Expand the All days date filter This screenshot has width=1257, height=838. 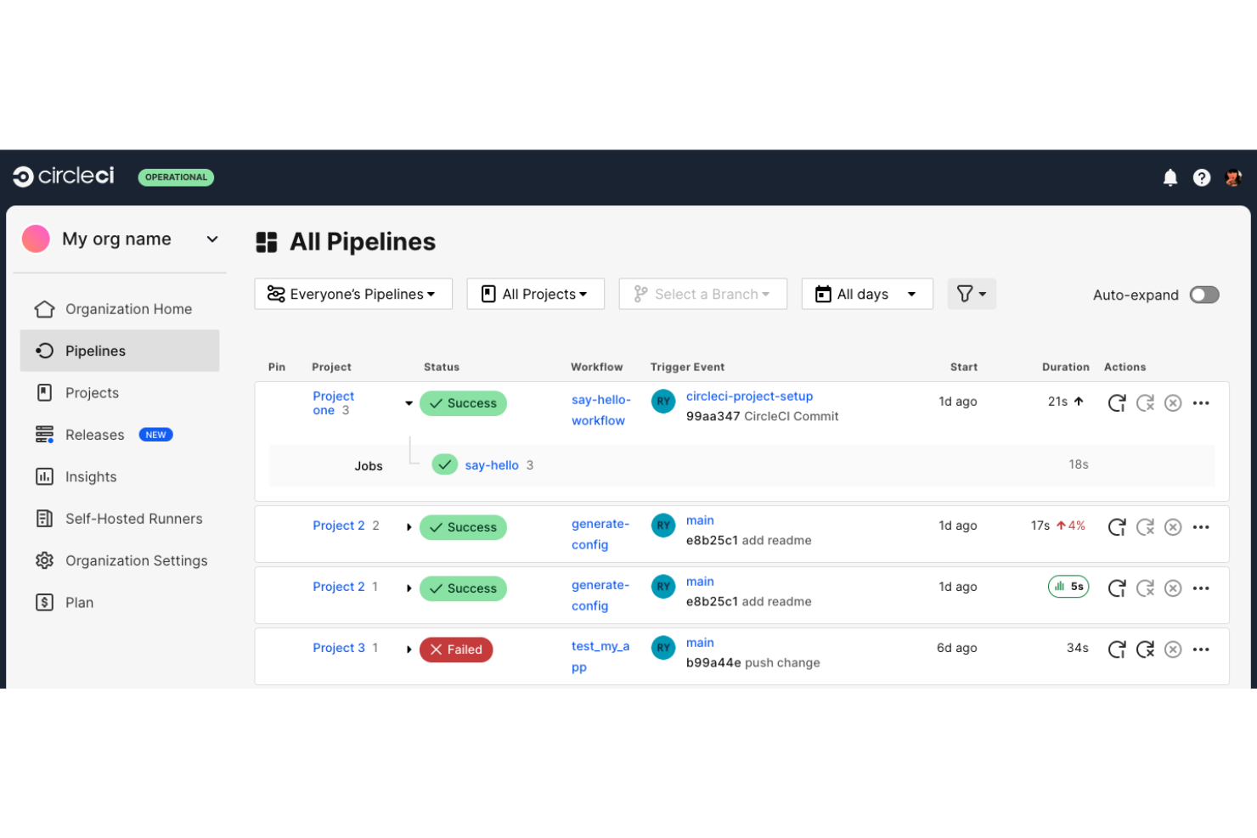point(867,294)
